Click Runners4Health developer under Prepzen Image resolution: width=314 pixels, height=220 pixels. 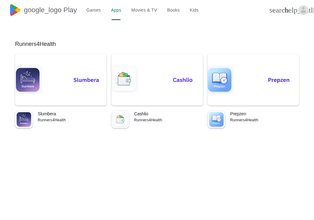pos(244,120)
